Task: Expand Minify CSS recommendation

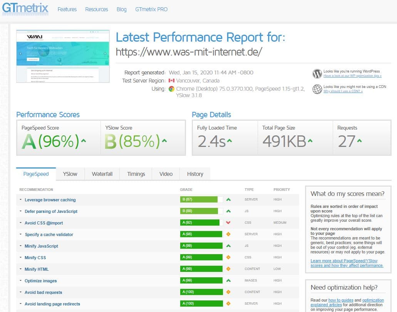Action: (20, 257)
